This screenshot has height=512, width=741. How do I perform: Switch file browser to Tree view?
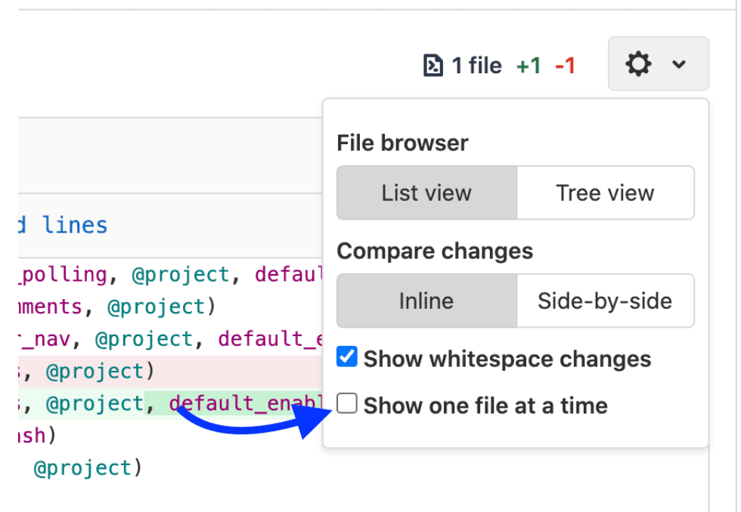(605, 193)
